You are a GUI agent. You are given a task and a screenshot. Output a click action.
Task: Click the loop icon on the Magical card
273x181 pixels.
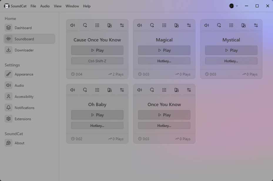[x=152, y=25]
